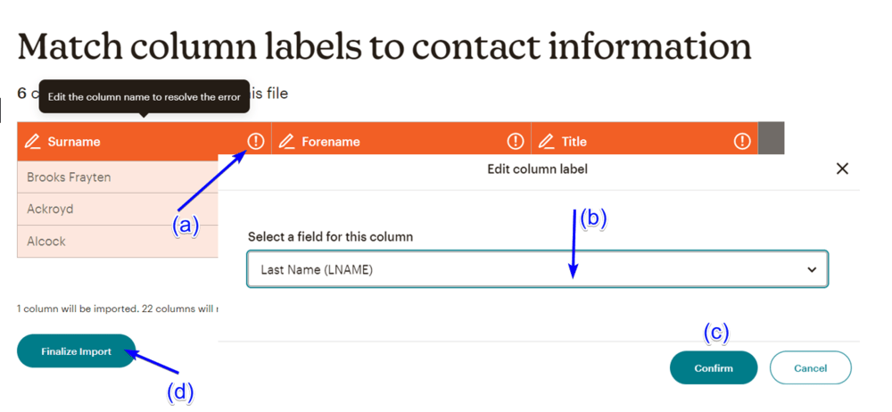Image resolution: width=892 pixels, height=412 pixels.
Task: Click the Ackroyd table cell
Action: tap(50, 210)
